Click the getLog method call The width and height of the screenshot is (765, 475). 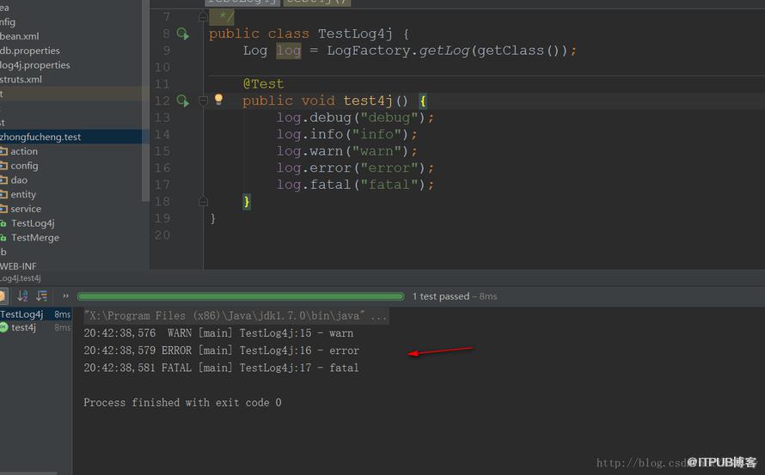[444, 51]
